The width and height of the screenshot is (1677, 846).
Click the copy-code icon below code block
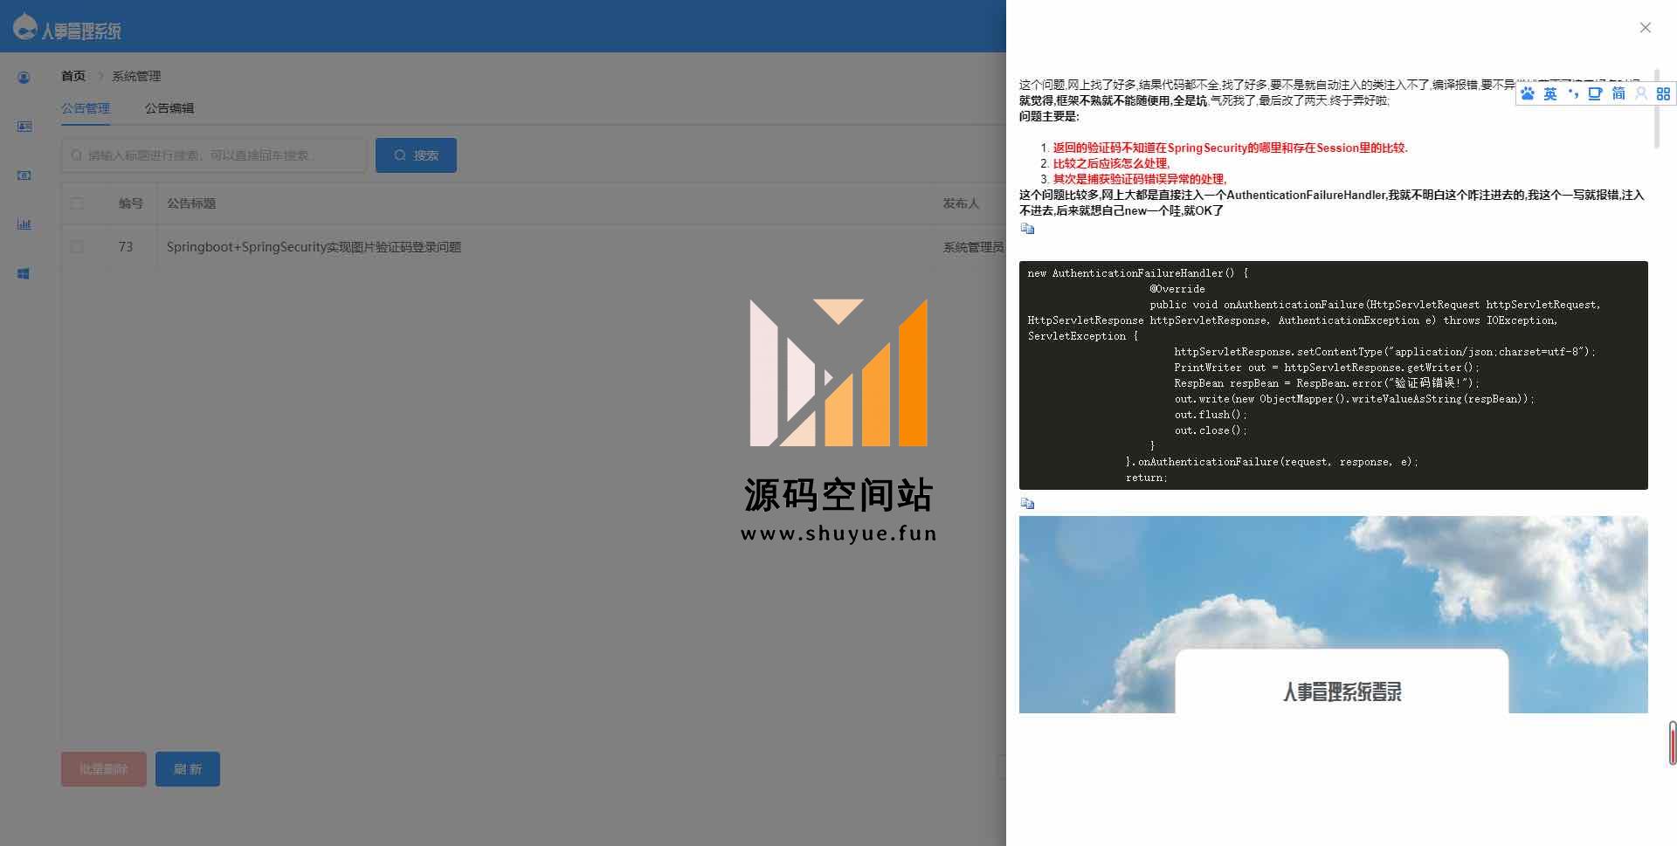point(1027,504)
